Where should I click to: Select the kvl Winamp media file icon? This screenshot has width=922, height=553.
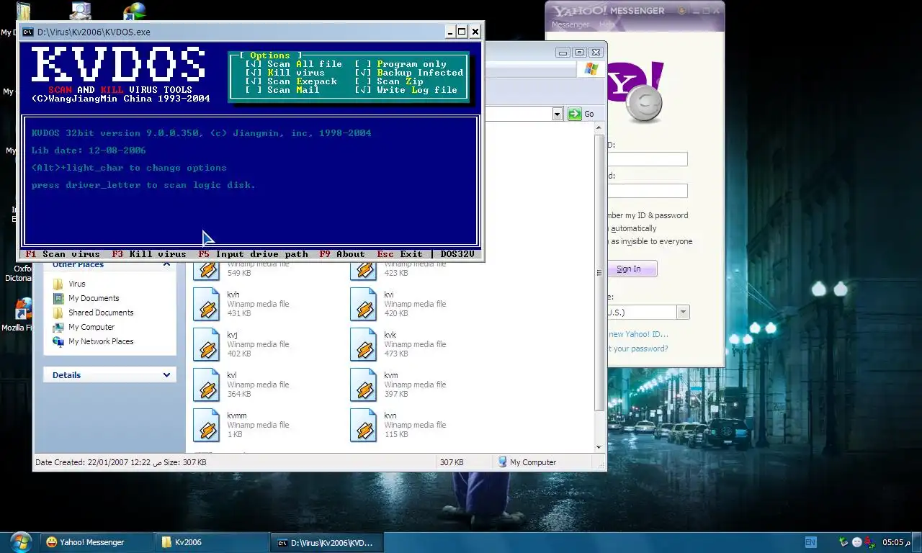click(206, 385)
